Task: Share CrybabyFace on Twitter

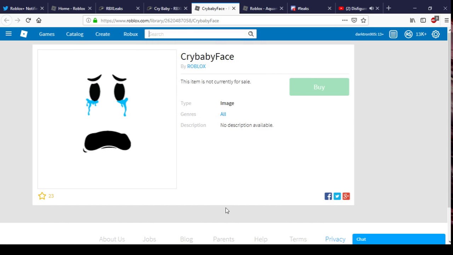Action: (337, 196)
